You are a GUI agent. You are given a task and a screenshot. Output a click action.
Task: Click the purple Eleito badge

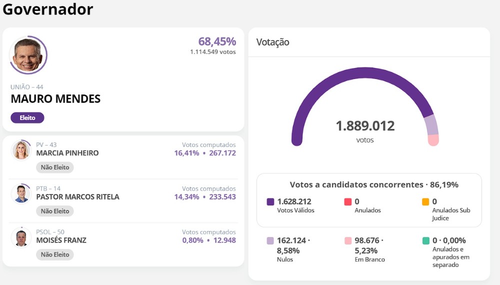[x=27, y=118]
